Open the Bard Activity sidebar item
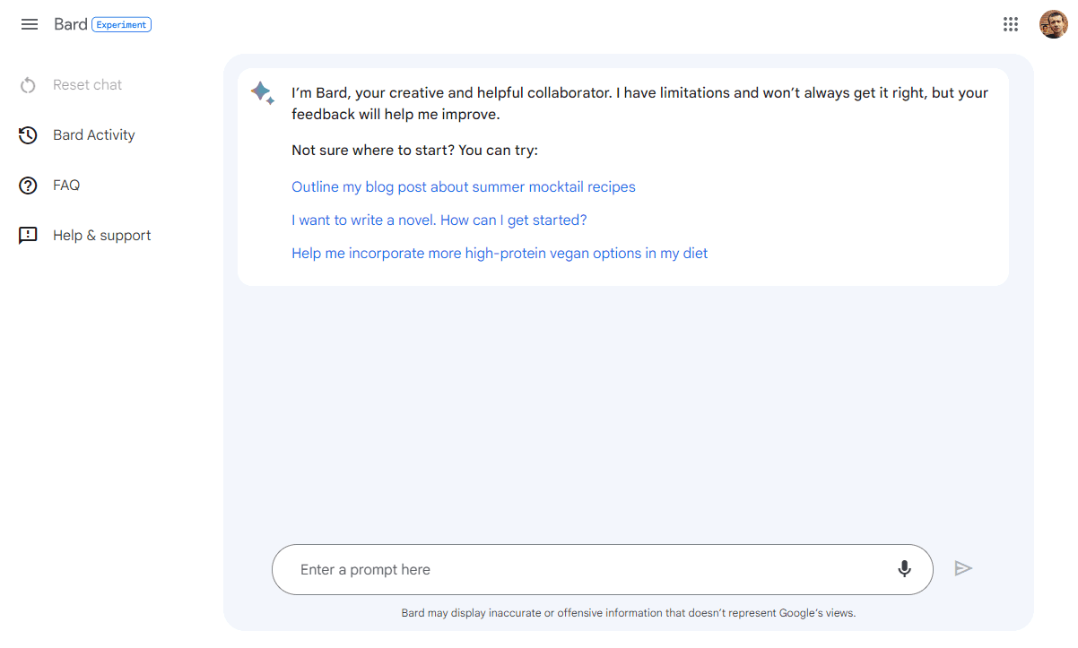1078x648 pixels. click(x=93, y=135)
